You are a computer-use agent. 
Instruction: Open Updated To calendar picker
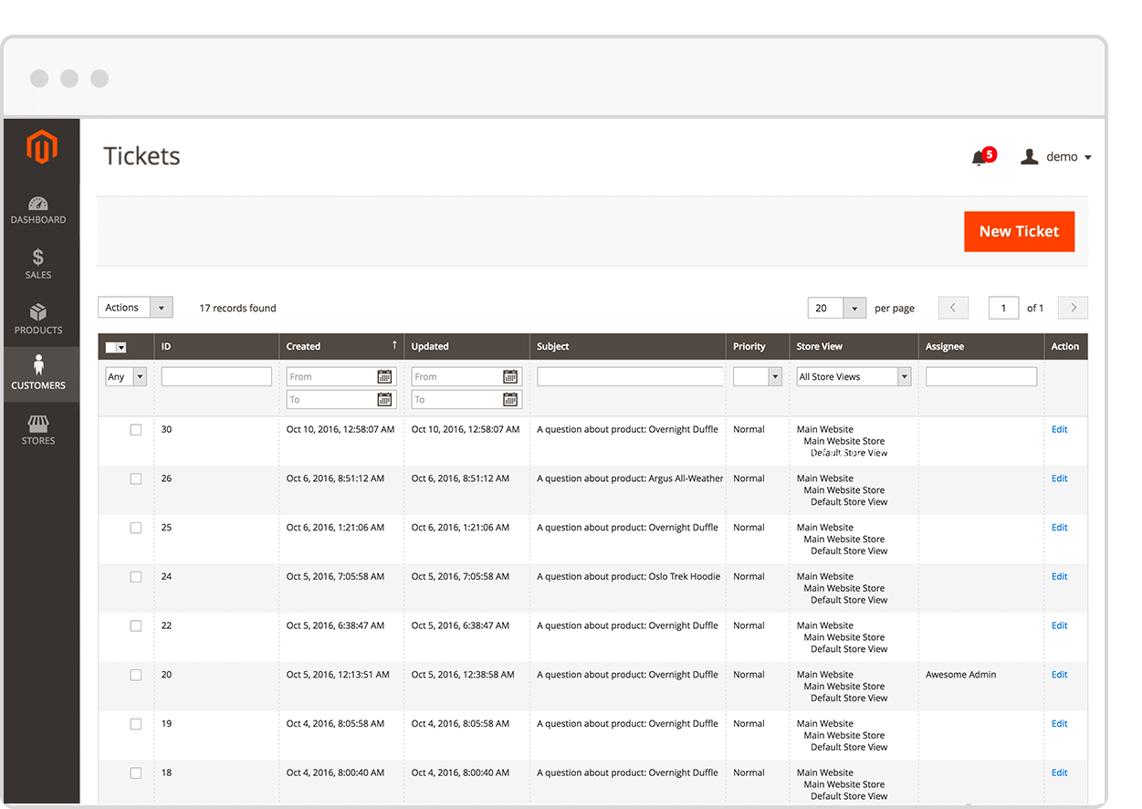tap(510, 399)
